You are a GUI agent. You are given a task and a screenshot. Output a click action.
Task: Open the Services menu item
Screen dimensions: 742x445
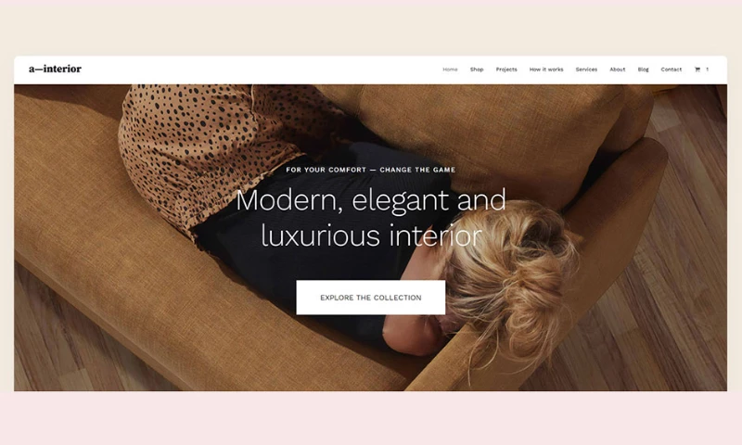[x=586, y=70]
